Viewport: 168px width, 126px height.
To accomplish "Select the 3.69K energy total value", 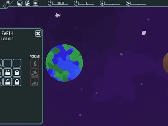I will pyautogui.click(x=61, y=3).
